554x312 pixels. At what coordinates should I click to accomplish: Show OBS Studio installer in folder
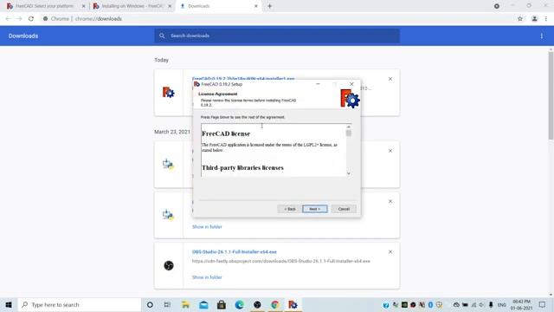pyautogui.click(x=207, y=277)
